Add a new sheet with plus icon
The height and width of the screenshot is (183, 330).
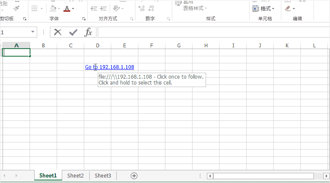click(x=134, y=176)
